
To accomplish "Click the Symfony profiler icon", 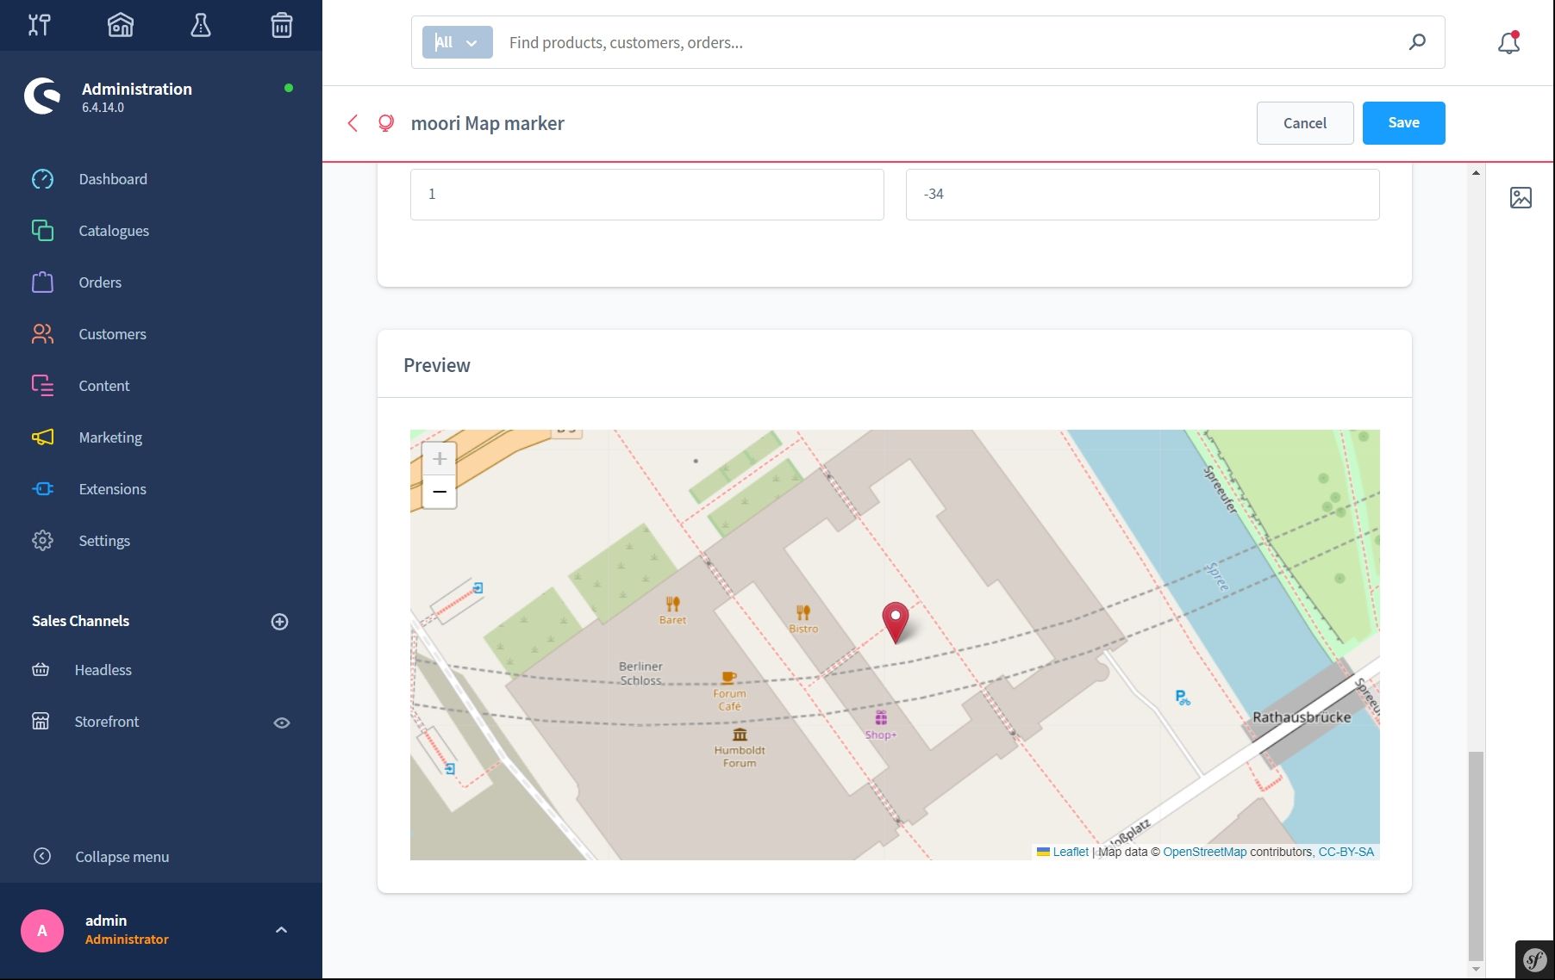I will click(1534, 959).
